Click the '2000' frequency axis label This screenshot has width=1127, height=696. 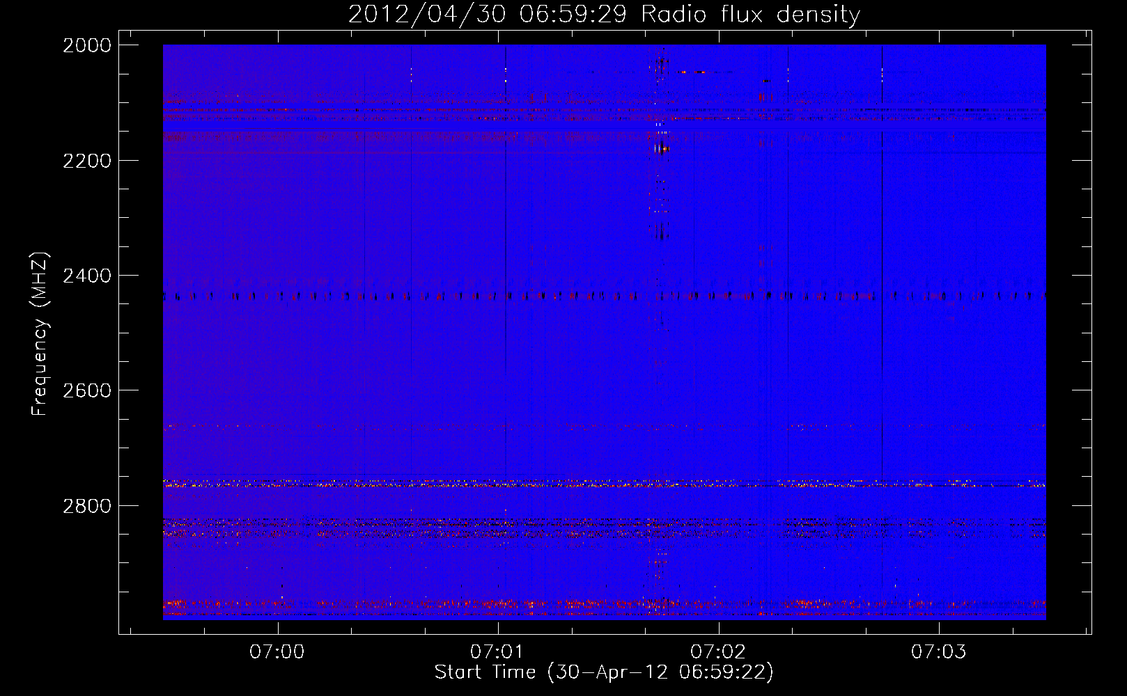[87, 45]
